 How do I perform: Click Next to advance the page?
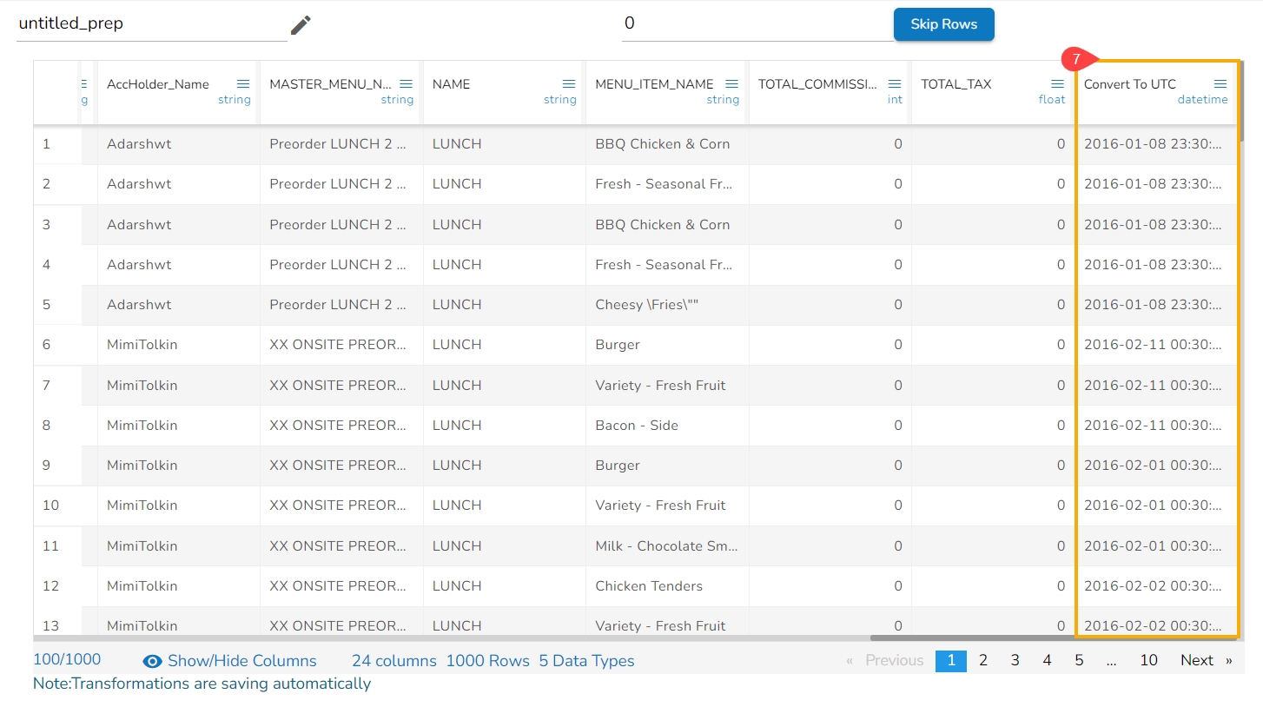coord(1197,660)
